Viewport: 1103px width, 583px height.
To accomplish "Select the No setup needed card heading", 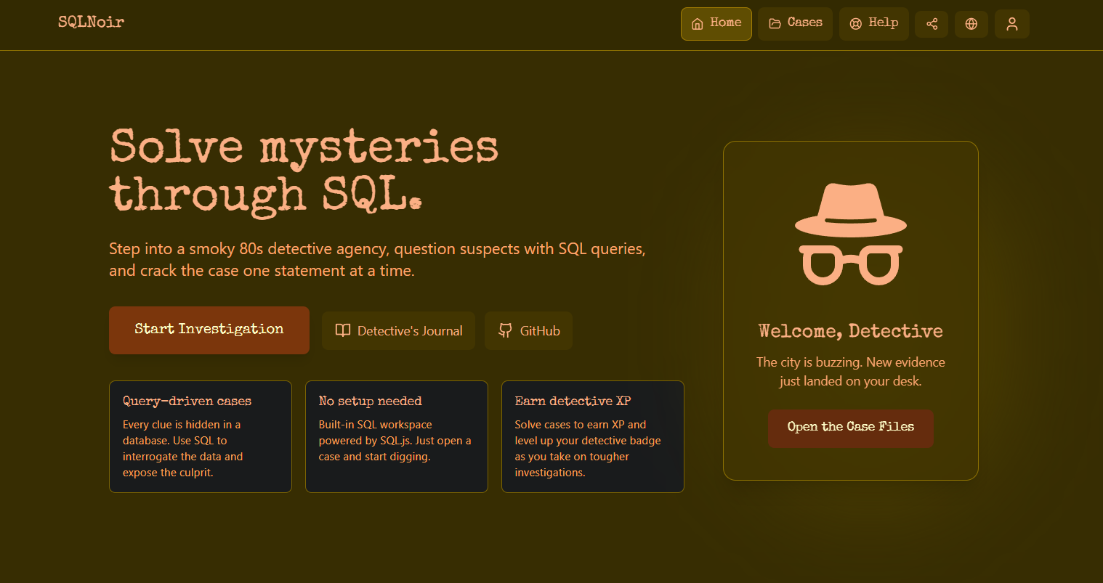I will [x=370, y=401].
